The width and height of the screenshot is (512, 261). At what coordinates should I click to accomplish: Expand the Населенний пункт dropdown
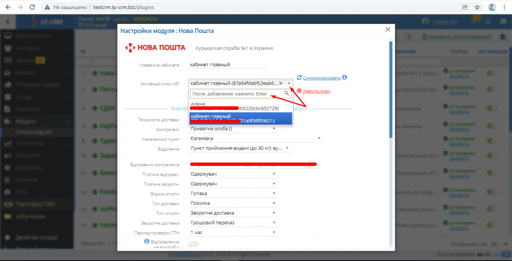[x=255, y=138]
